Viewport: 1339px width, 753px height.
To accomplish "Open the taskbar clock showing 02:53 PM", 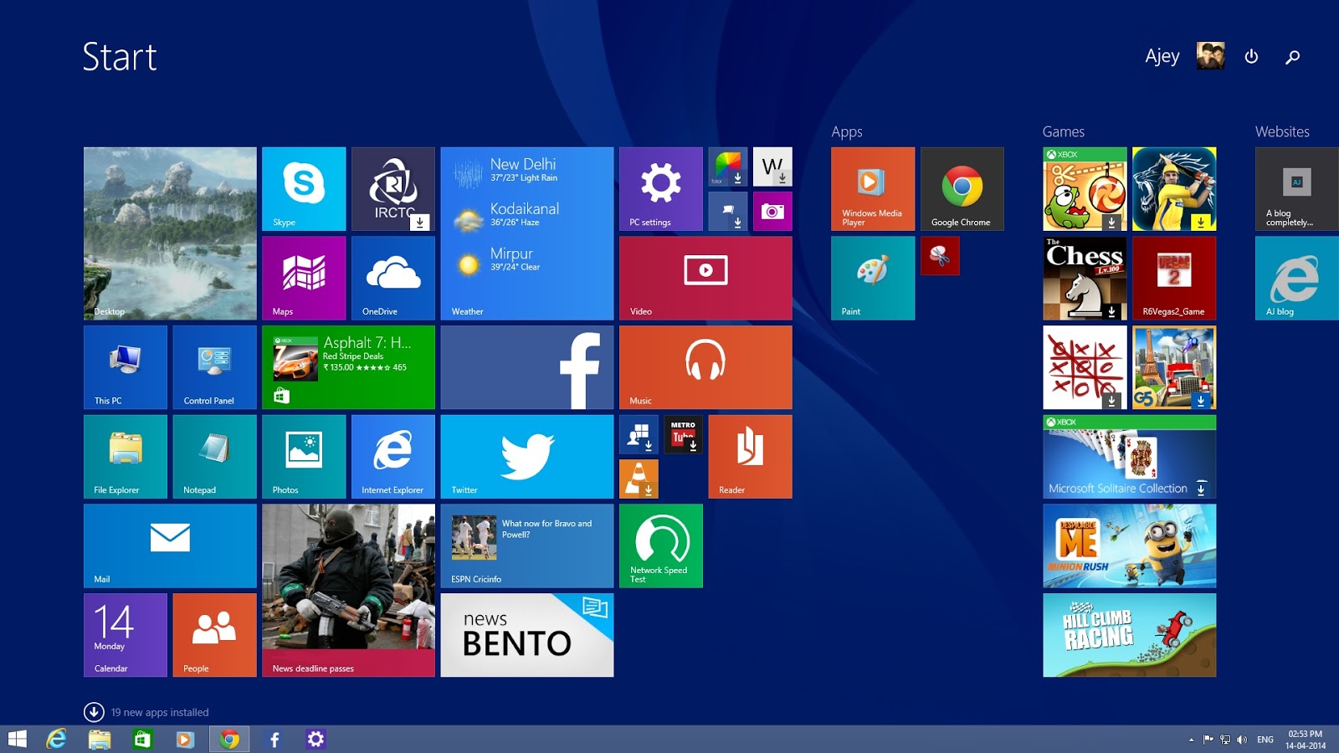I will pyautogui.click(x=1306, y=740).
